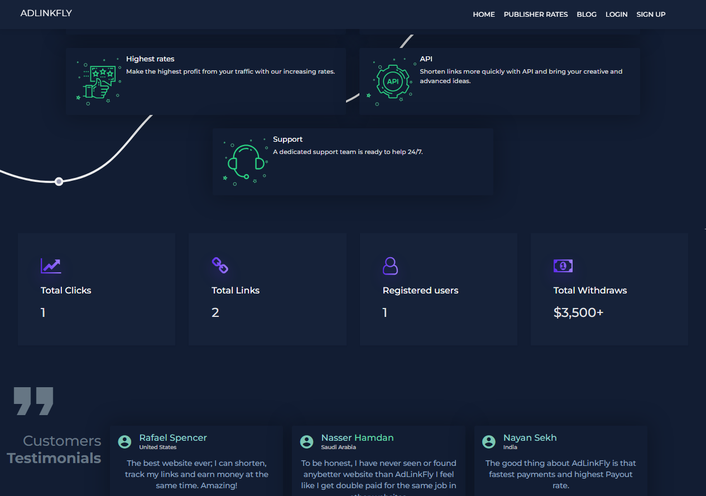The height and width of the screenshot is (496, 706).
Task: Select LOGIN in the navigation bar
Action: click(x=617, y=15)
